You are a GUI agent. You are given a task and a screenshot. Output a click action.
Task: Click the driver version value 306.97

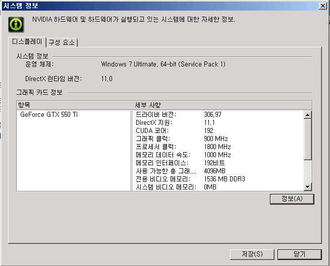pos(212,114)
